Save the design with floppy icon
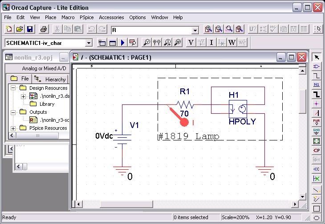This screenshot has height=224, width=325. pos(30,29)
